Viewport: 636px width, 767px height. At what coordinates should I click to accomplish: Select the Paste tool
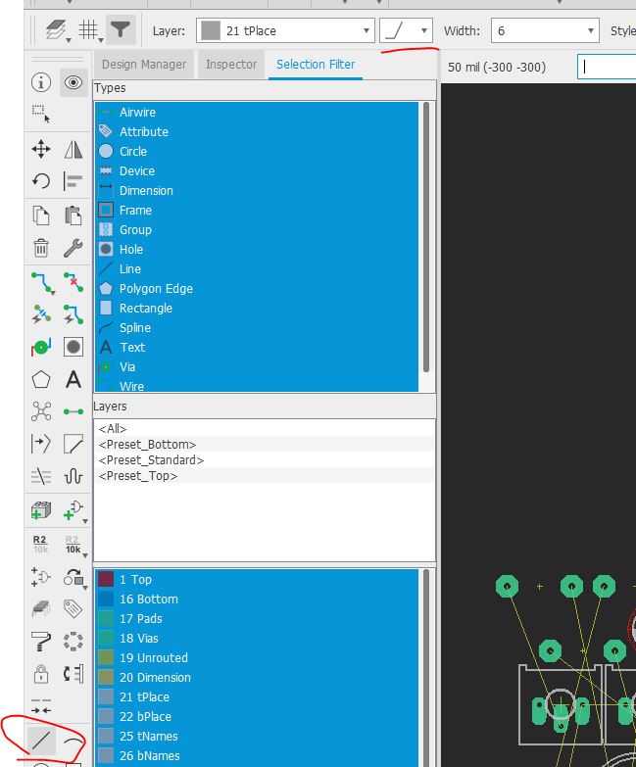point(73,216)
